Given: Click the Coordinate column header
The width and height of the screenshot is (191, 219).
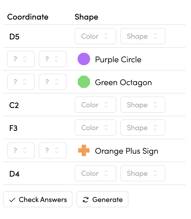Looking at the screenshot, I should pos(28,17).
